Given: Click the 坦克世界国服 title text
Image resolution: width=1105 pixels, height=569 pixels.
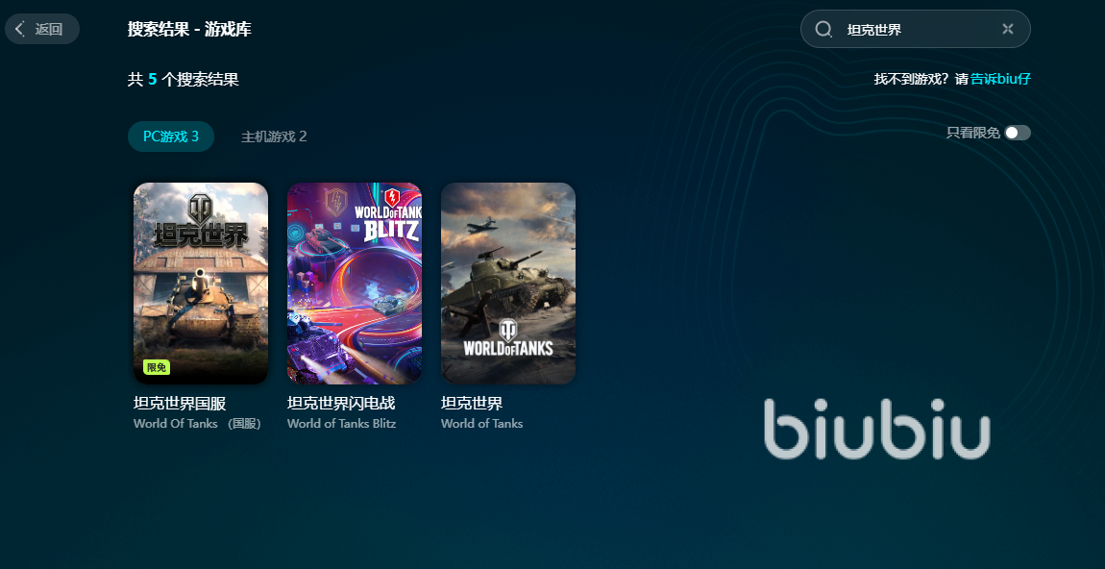Looking at the screenshot, I should point(180,404).
